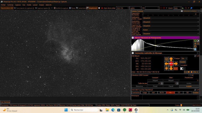
Task: Toggle the Suivi tracking button
Action: 175,69
